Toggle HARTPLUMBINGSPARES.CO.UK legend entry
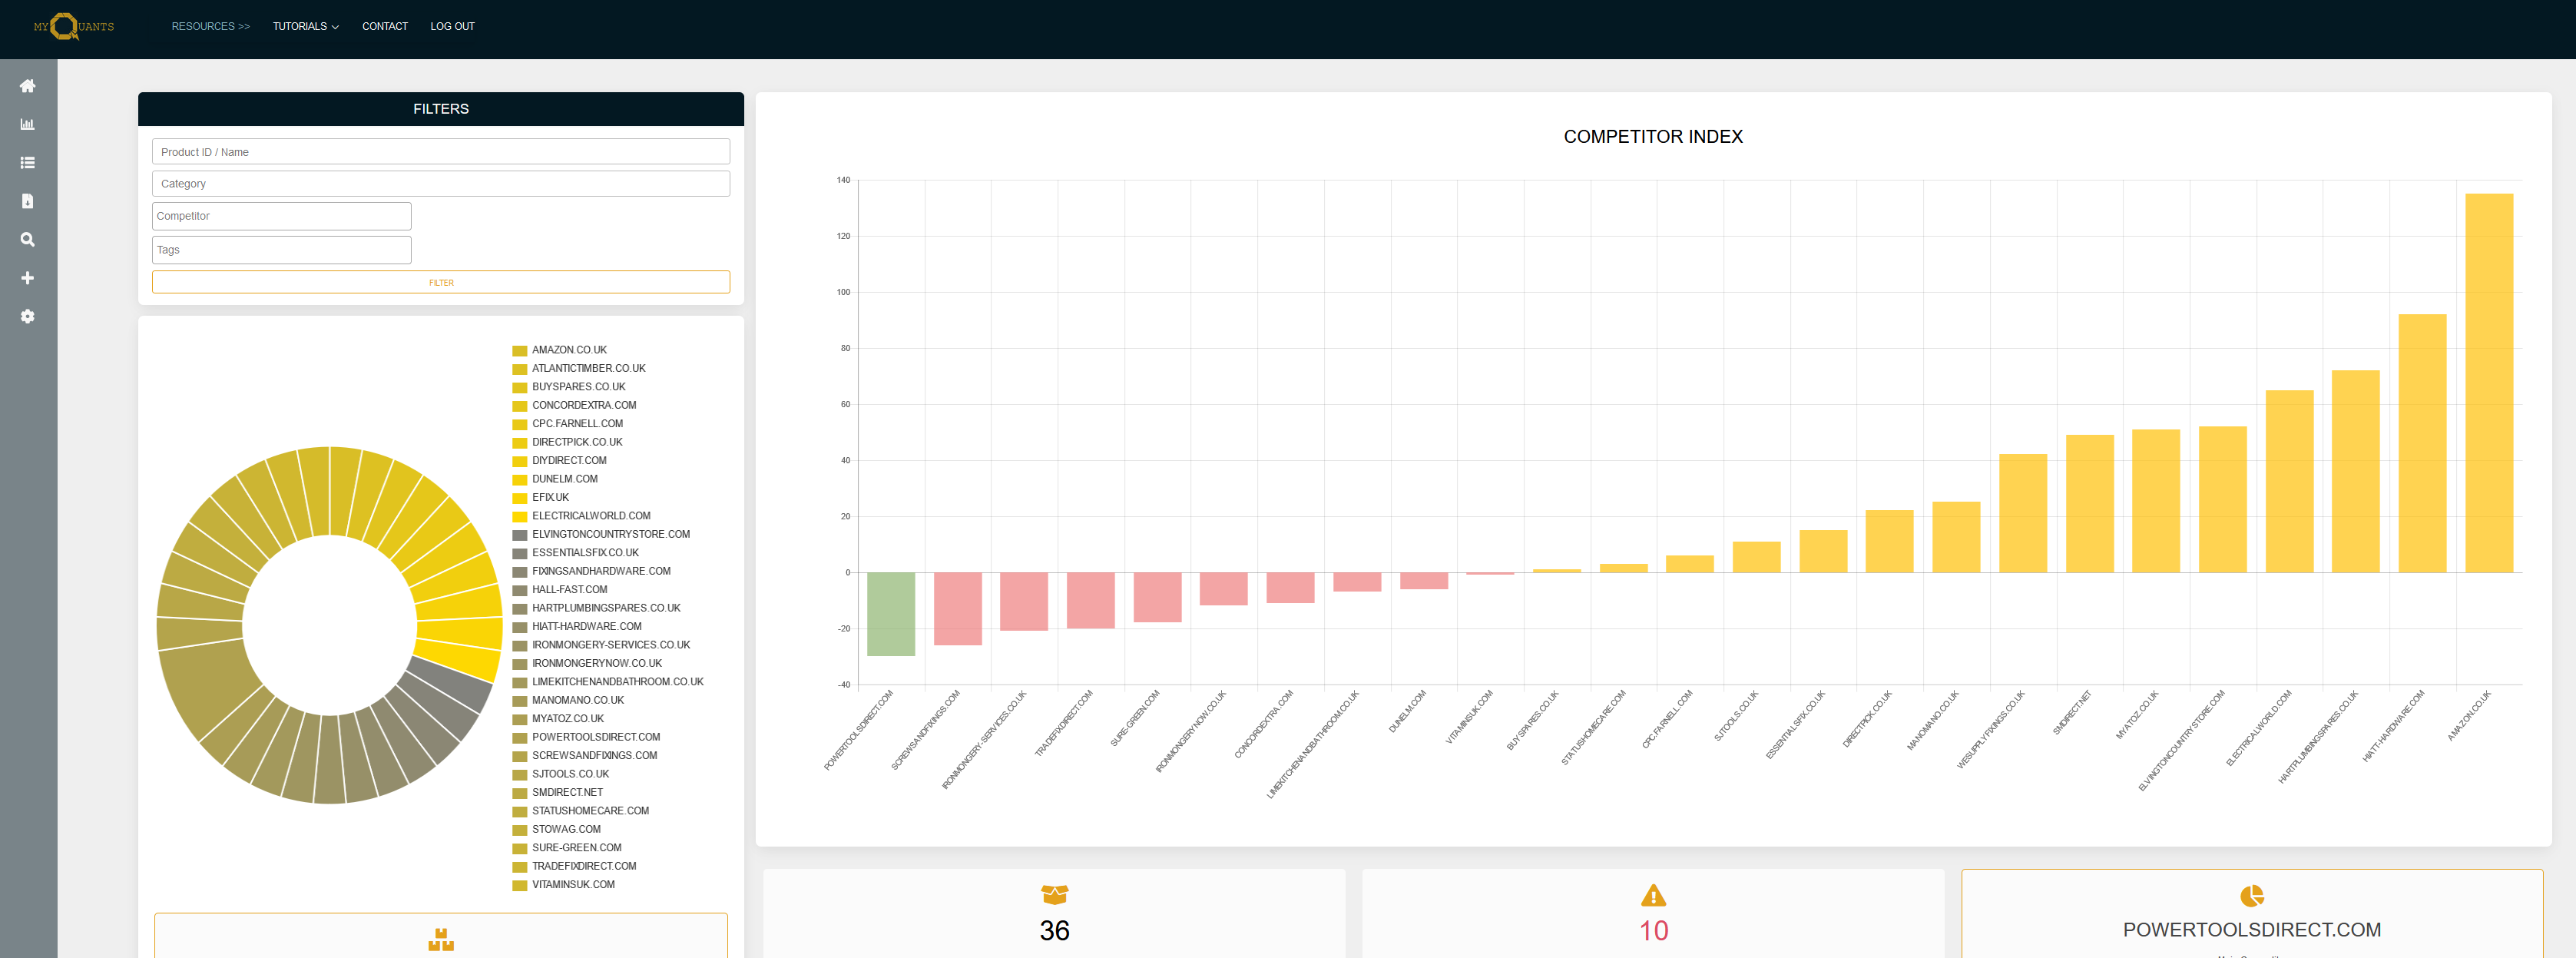Image resolution: width=2576 pixels, height=958 pixels. coord(597,609)
